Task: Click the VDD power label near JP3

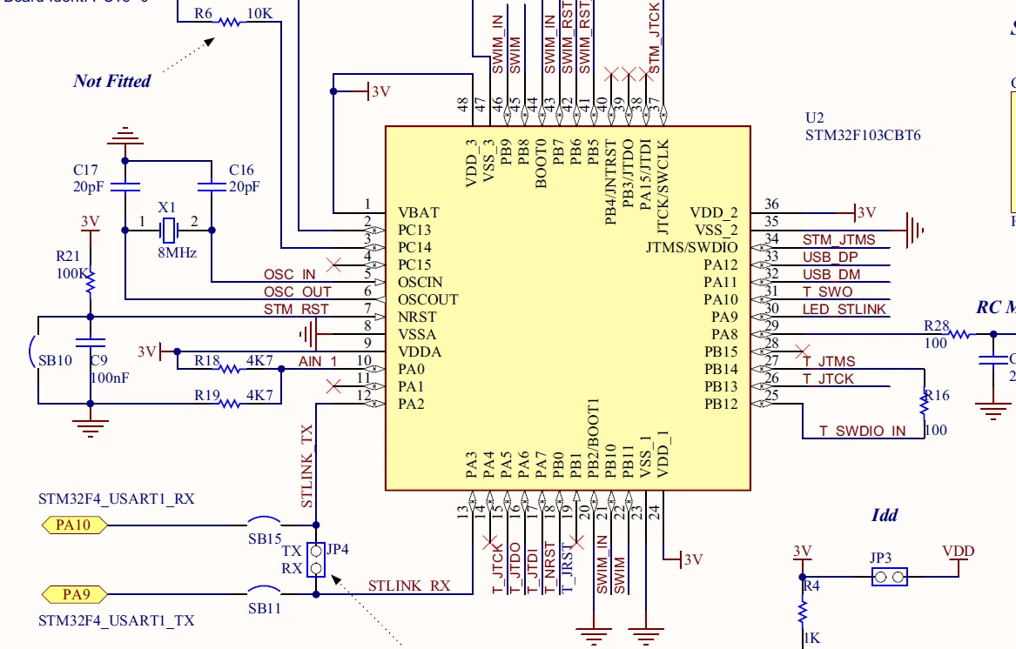Action: coord(959,552)
